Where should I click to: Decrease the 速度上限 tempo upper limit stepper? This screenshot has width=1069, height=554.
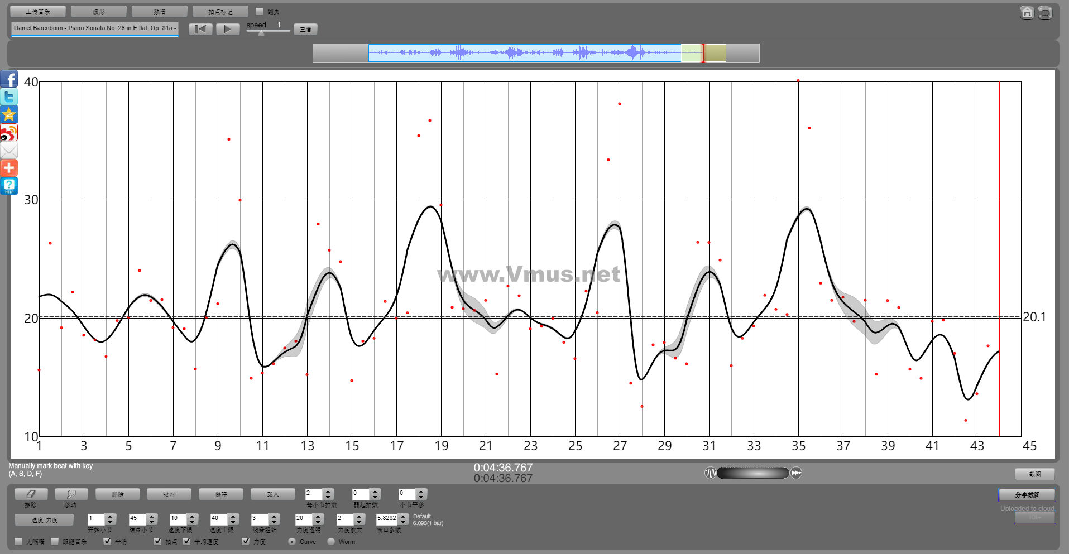pyautogui.click(x=233, y=522)
